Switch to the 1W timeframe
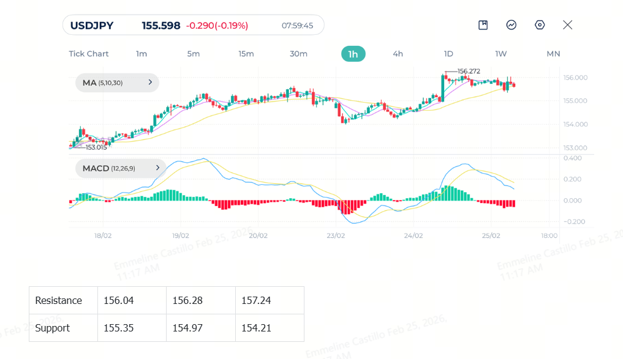The height and width of the screenshot is (359, 623). click(x=500, y=54)
